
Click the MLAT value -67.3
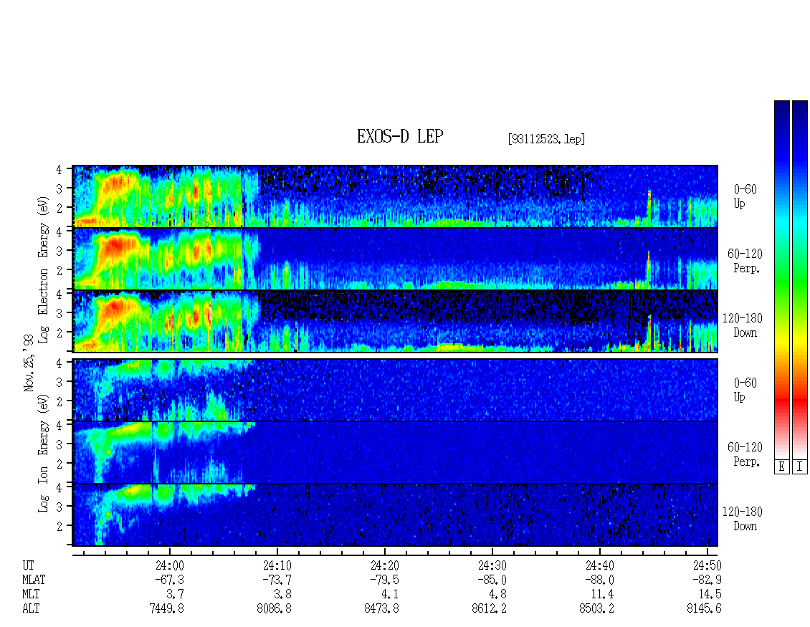[169, 580]
